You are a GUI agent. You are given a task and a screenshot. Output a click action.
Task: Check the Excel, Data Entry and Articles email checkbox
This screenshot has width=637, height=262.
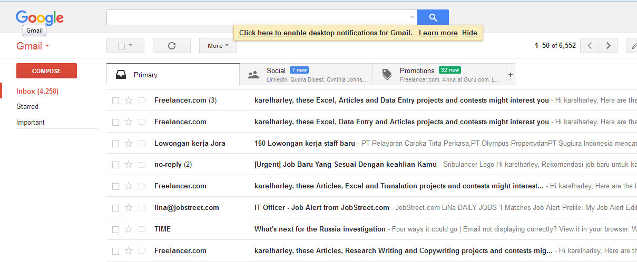pos(115,122)
